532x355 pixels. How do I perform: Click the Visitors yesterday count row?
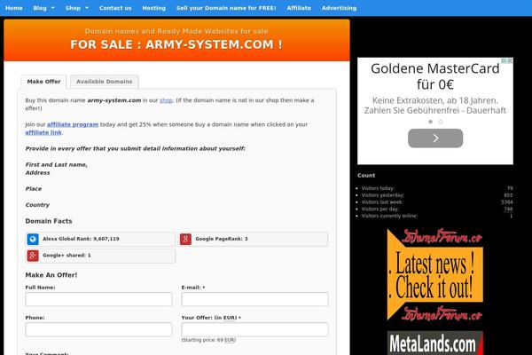pyautogui.click(x=435, y=195)
